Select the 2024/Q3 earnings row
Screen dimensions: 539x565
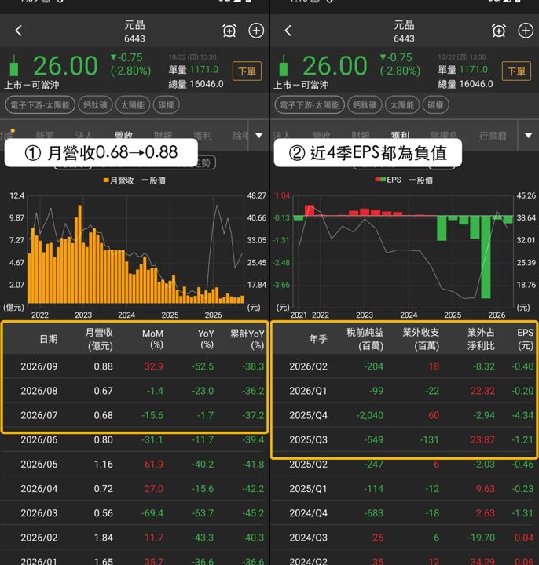[x=404, y=538]
